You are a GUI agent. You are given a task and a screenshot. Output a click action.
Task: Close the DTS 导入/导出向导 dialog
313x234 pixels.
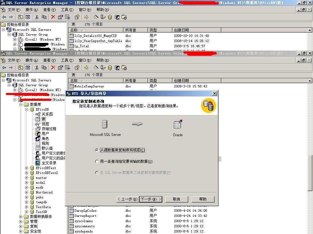214,94
